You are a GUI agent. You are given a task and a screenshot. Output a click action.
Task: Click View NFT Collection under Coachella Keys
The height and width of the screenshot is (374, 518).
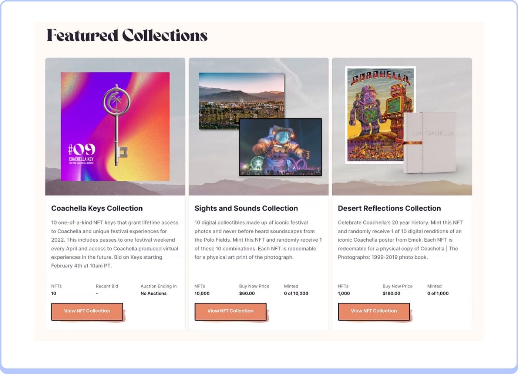coord(87,311)
